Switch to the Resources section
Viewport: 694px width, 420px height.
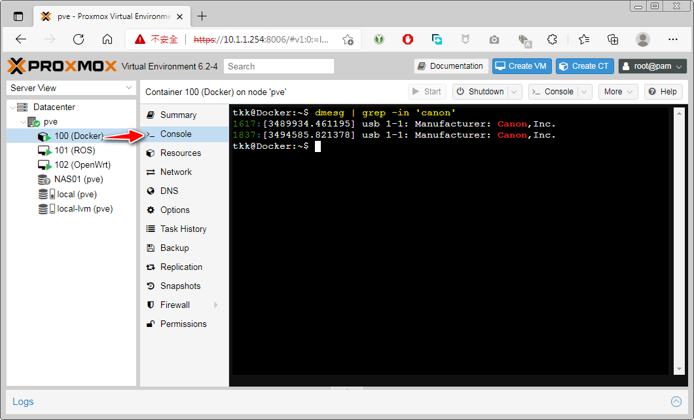point(180,153)
